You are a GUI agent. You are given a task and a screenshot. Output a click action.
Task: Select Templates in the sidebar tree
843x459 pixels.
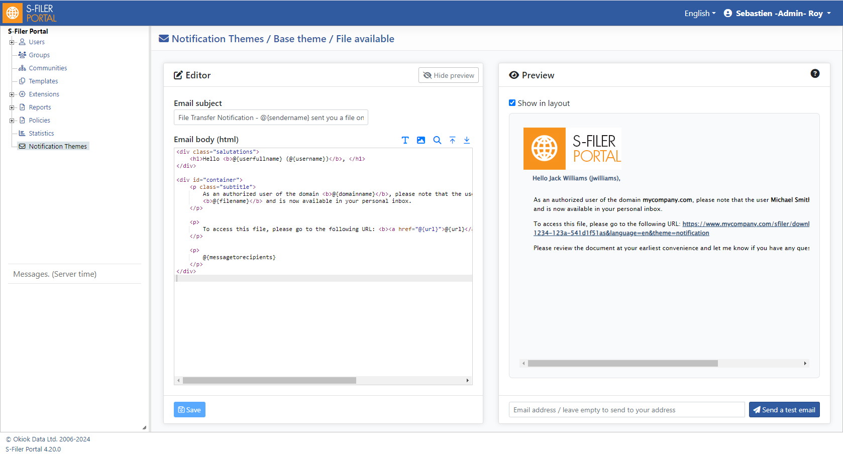click(x=43, y=81)
